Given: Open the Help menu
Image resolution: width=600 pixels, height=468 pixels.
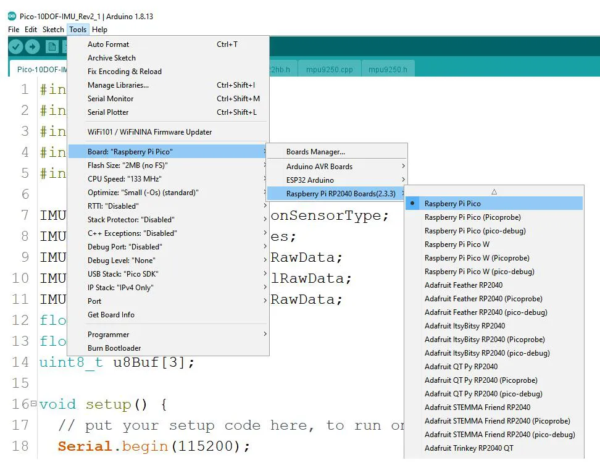Looking at the screenshot, I should 99,30.
